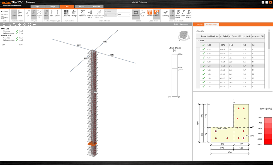Click the home view icon
This screenshot has width=273, height=165.
(x=4, y=25)
